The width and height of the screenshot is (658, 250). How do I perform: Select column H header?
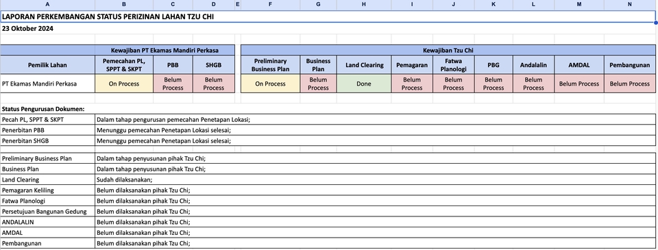[364, 5]
